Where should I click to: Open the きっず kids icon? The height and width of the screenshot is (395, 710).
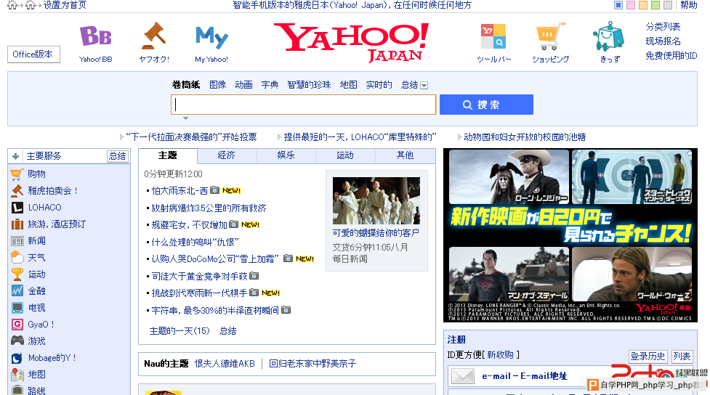609,36
